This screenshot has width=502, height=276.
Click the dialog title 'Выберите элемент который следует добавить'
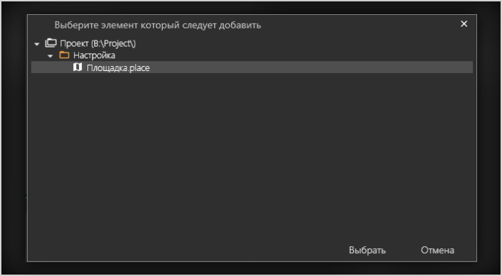click(x=158, y=25)
